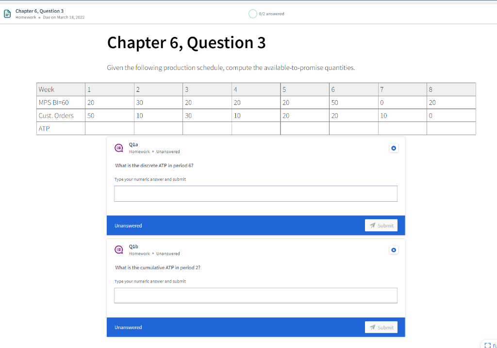Submit the answer for Q1b
The height and width of the screenshot is (348, 497).
click(381, 327)
